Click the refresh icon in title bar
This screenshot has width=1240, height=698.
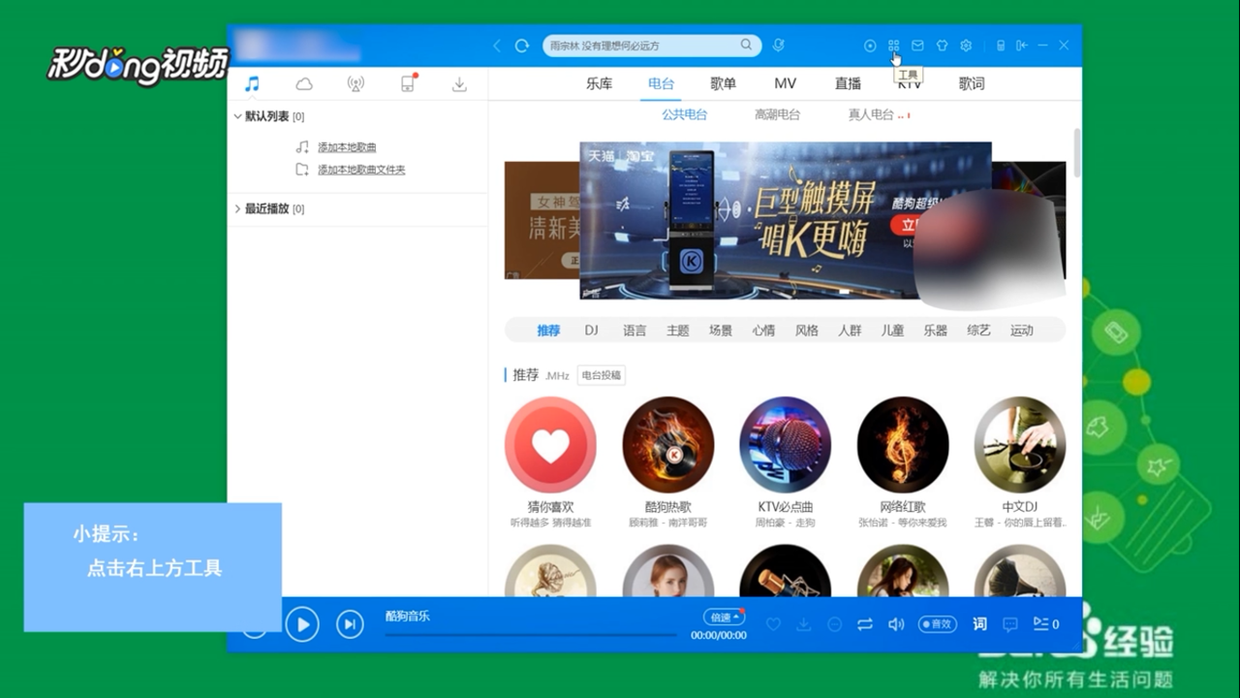pos(521,46)
